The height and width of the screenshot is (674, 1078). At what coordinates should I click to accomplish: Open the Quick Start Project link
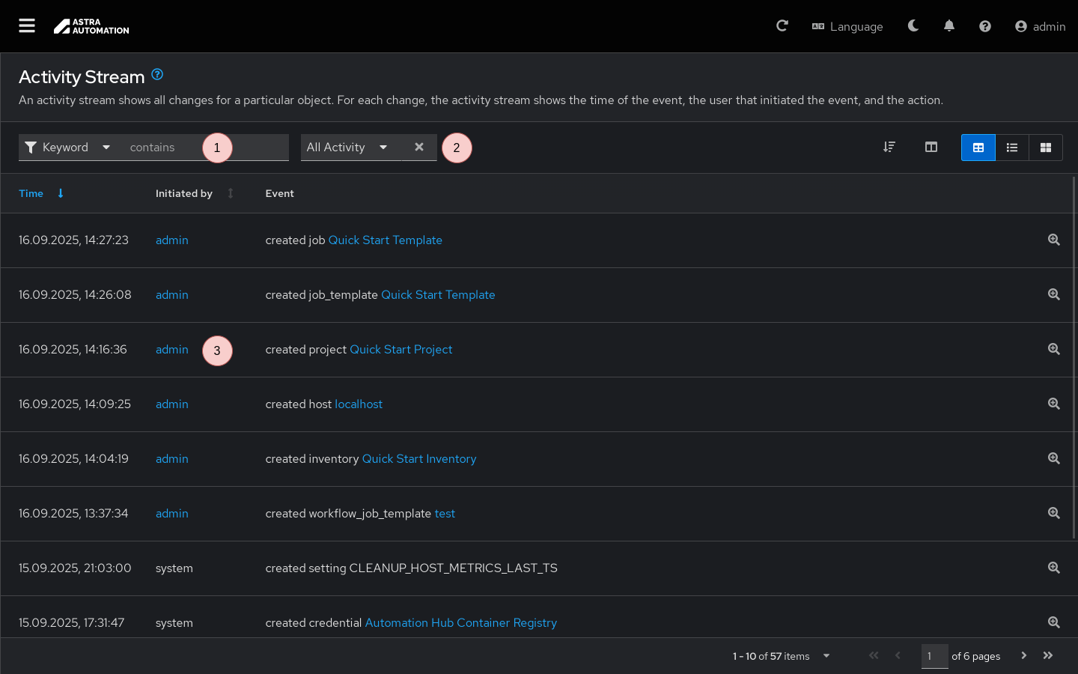(401, 350)
